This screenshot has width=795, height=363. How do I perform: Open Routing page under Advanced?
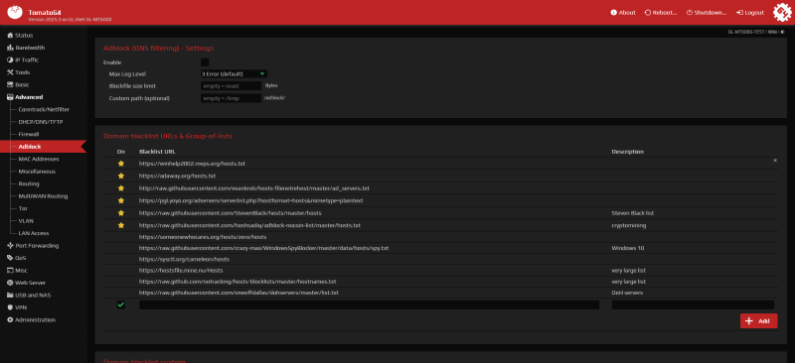[29, 183]
